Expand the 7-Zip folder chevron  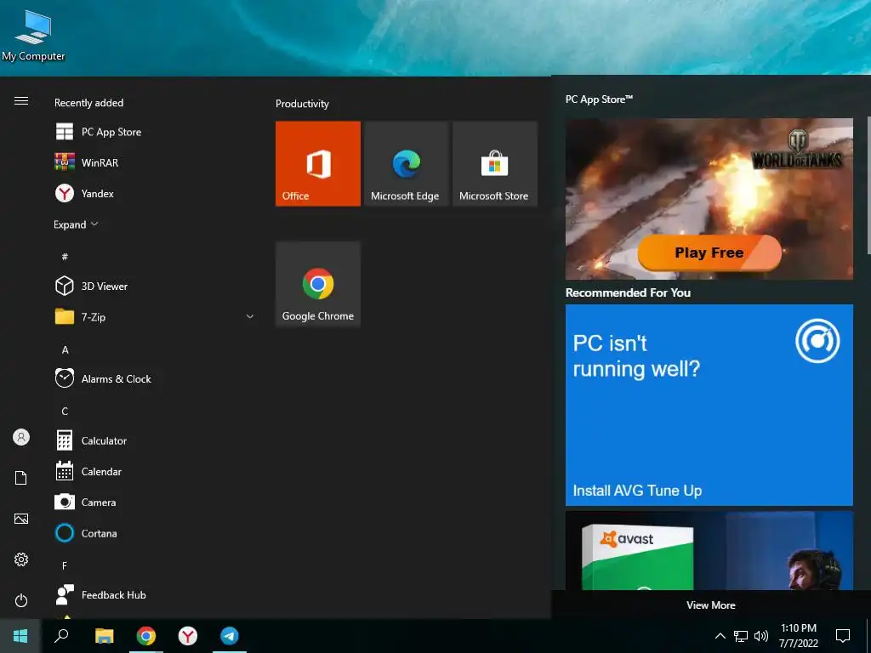(250, 316)
